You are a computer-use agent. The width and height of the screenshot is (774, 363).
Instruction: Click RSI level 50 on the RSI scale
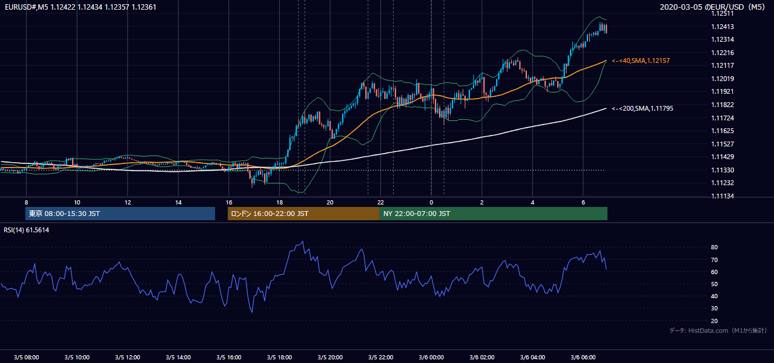715,284
